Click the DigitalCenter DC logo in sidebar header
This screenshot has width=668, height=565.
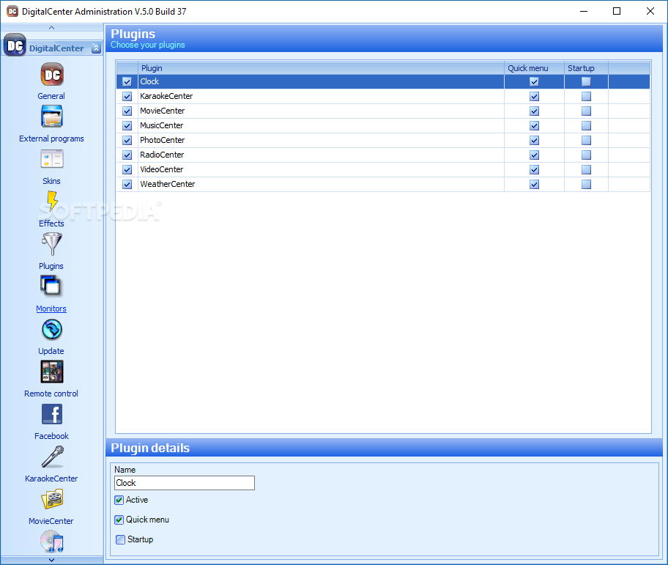15,45
